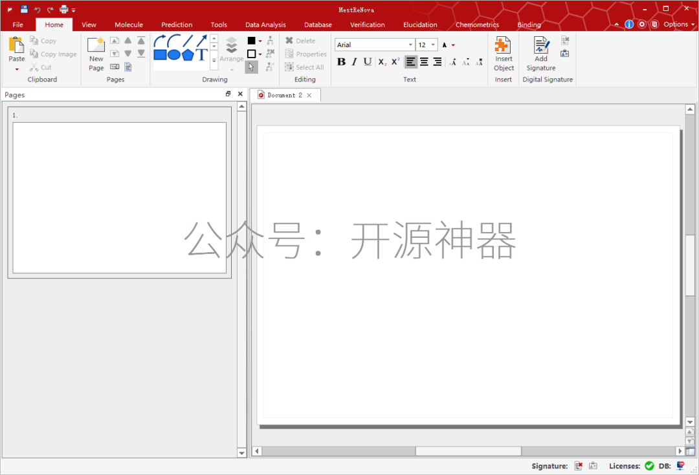Toggle Italic text formatting
This screenshot has width=699, height=475.
click(x=355, y=62)
